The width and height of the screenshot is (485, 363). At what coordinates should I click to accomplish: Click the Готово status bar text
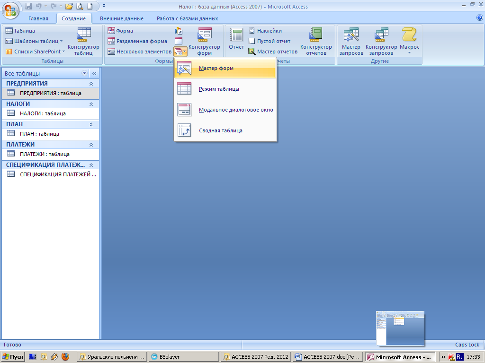pos(12,345)
